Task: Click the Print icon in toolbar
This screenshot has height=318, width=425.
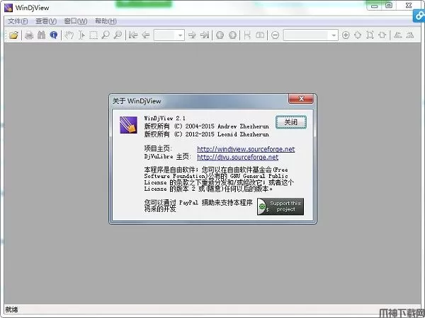Action: (29, 35)
